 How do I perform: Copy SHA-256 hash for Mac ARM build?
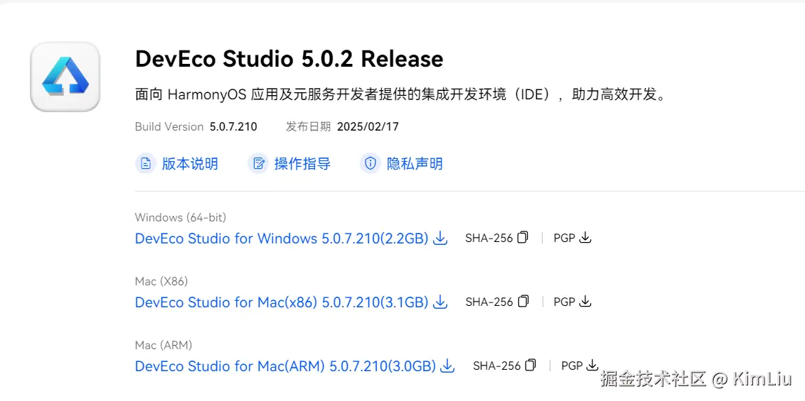[531, 366]
